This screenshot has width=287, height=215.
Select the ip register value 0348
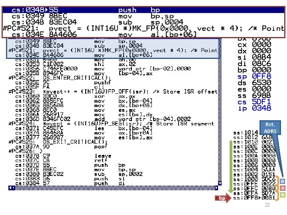[x=261, y=108]
